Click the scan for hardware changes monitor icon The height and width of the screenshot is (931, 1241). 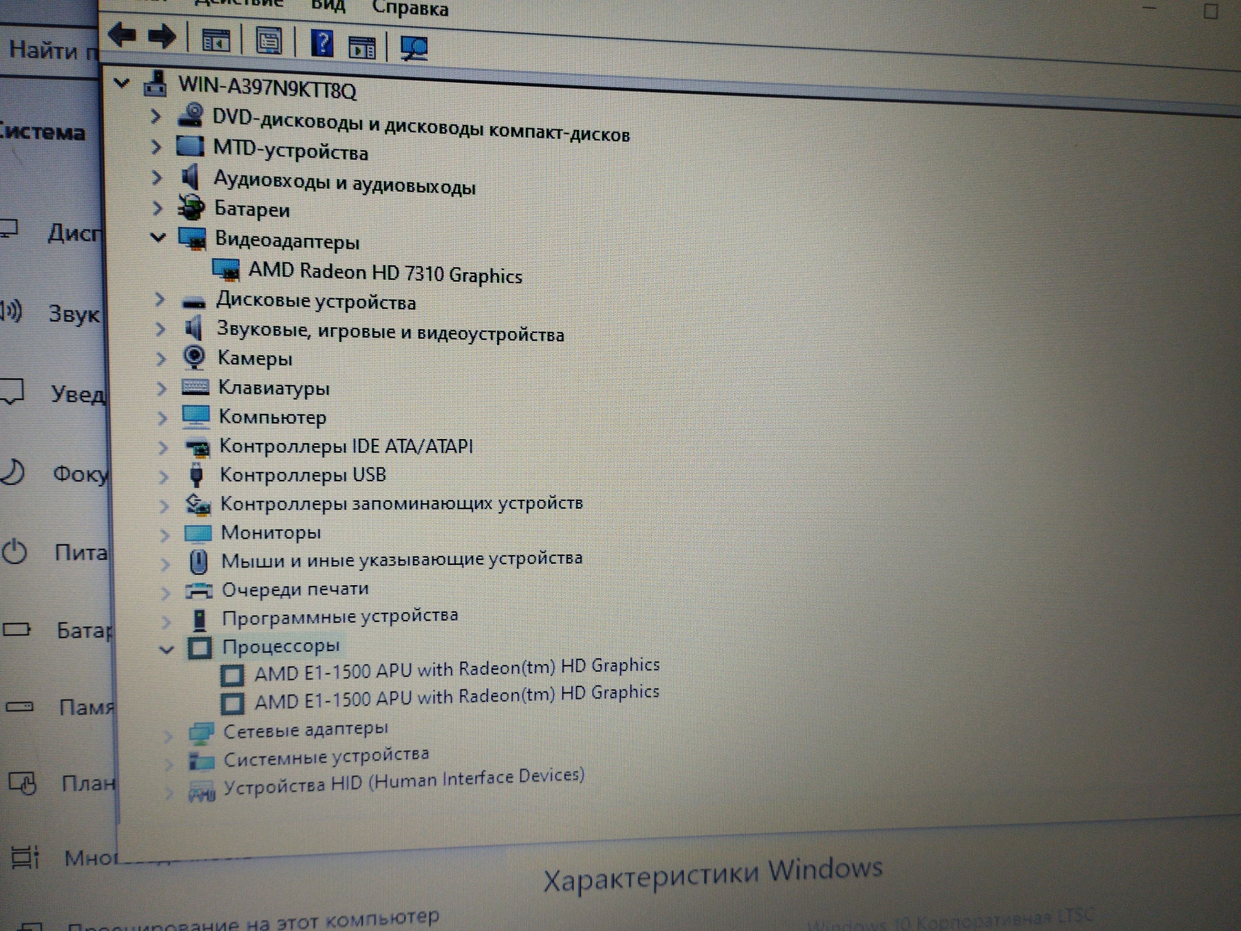414,48
